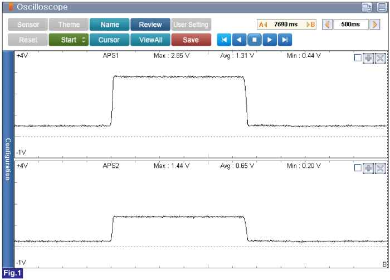
Task: Click ViewAll to fit waveform
Action: pos(150,40)
